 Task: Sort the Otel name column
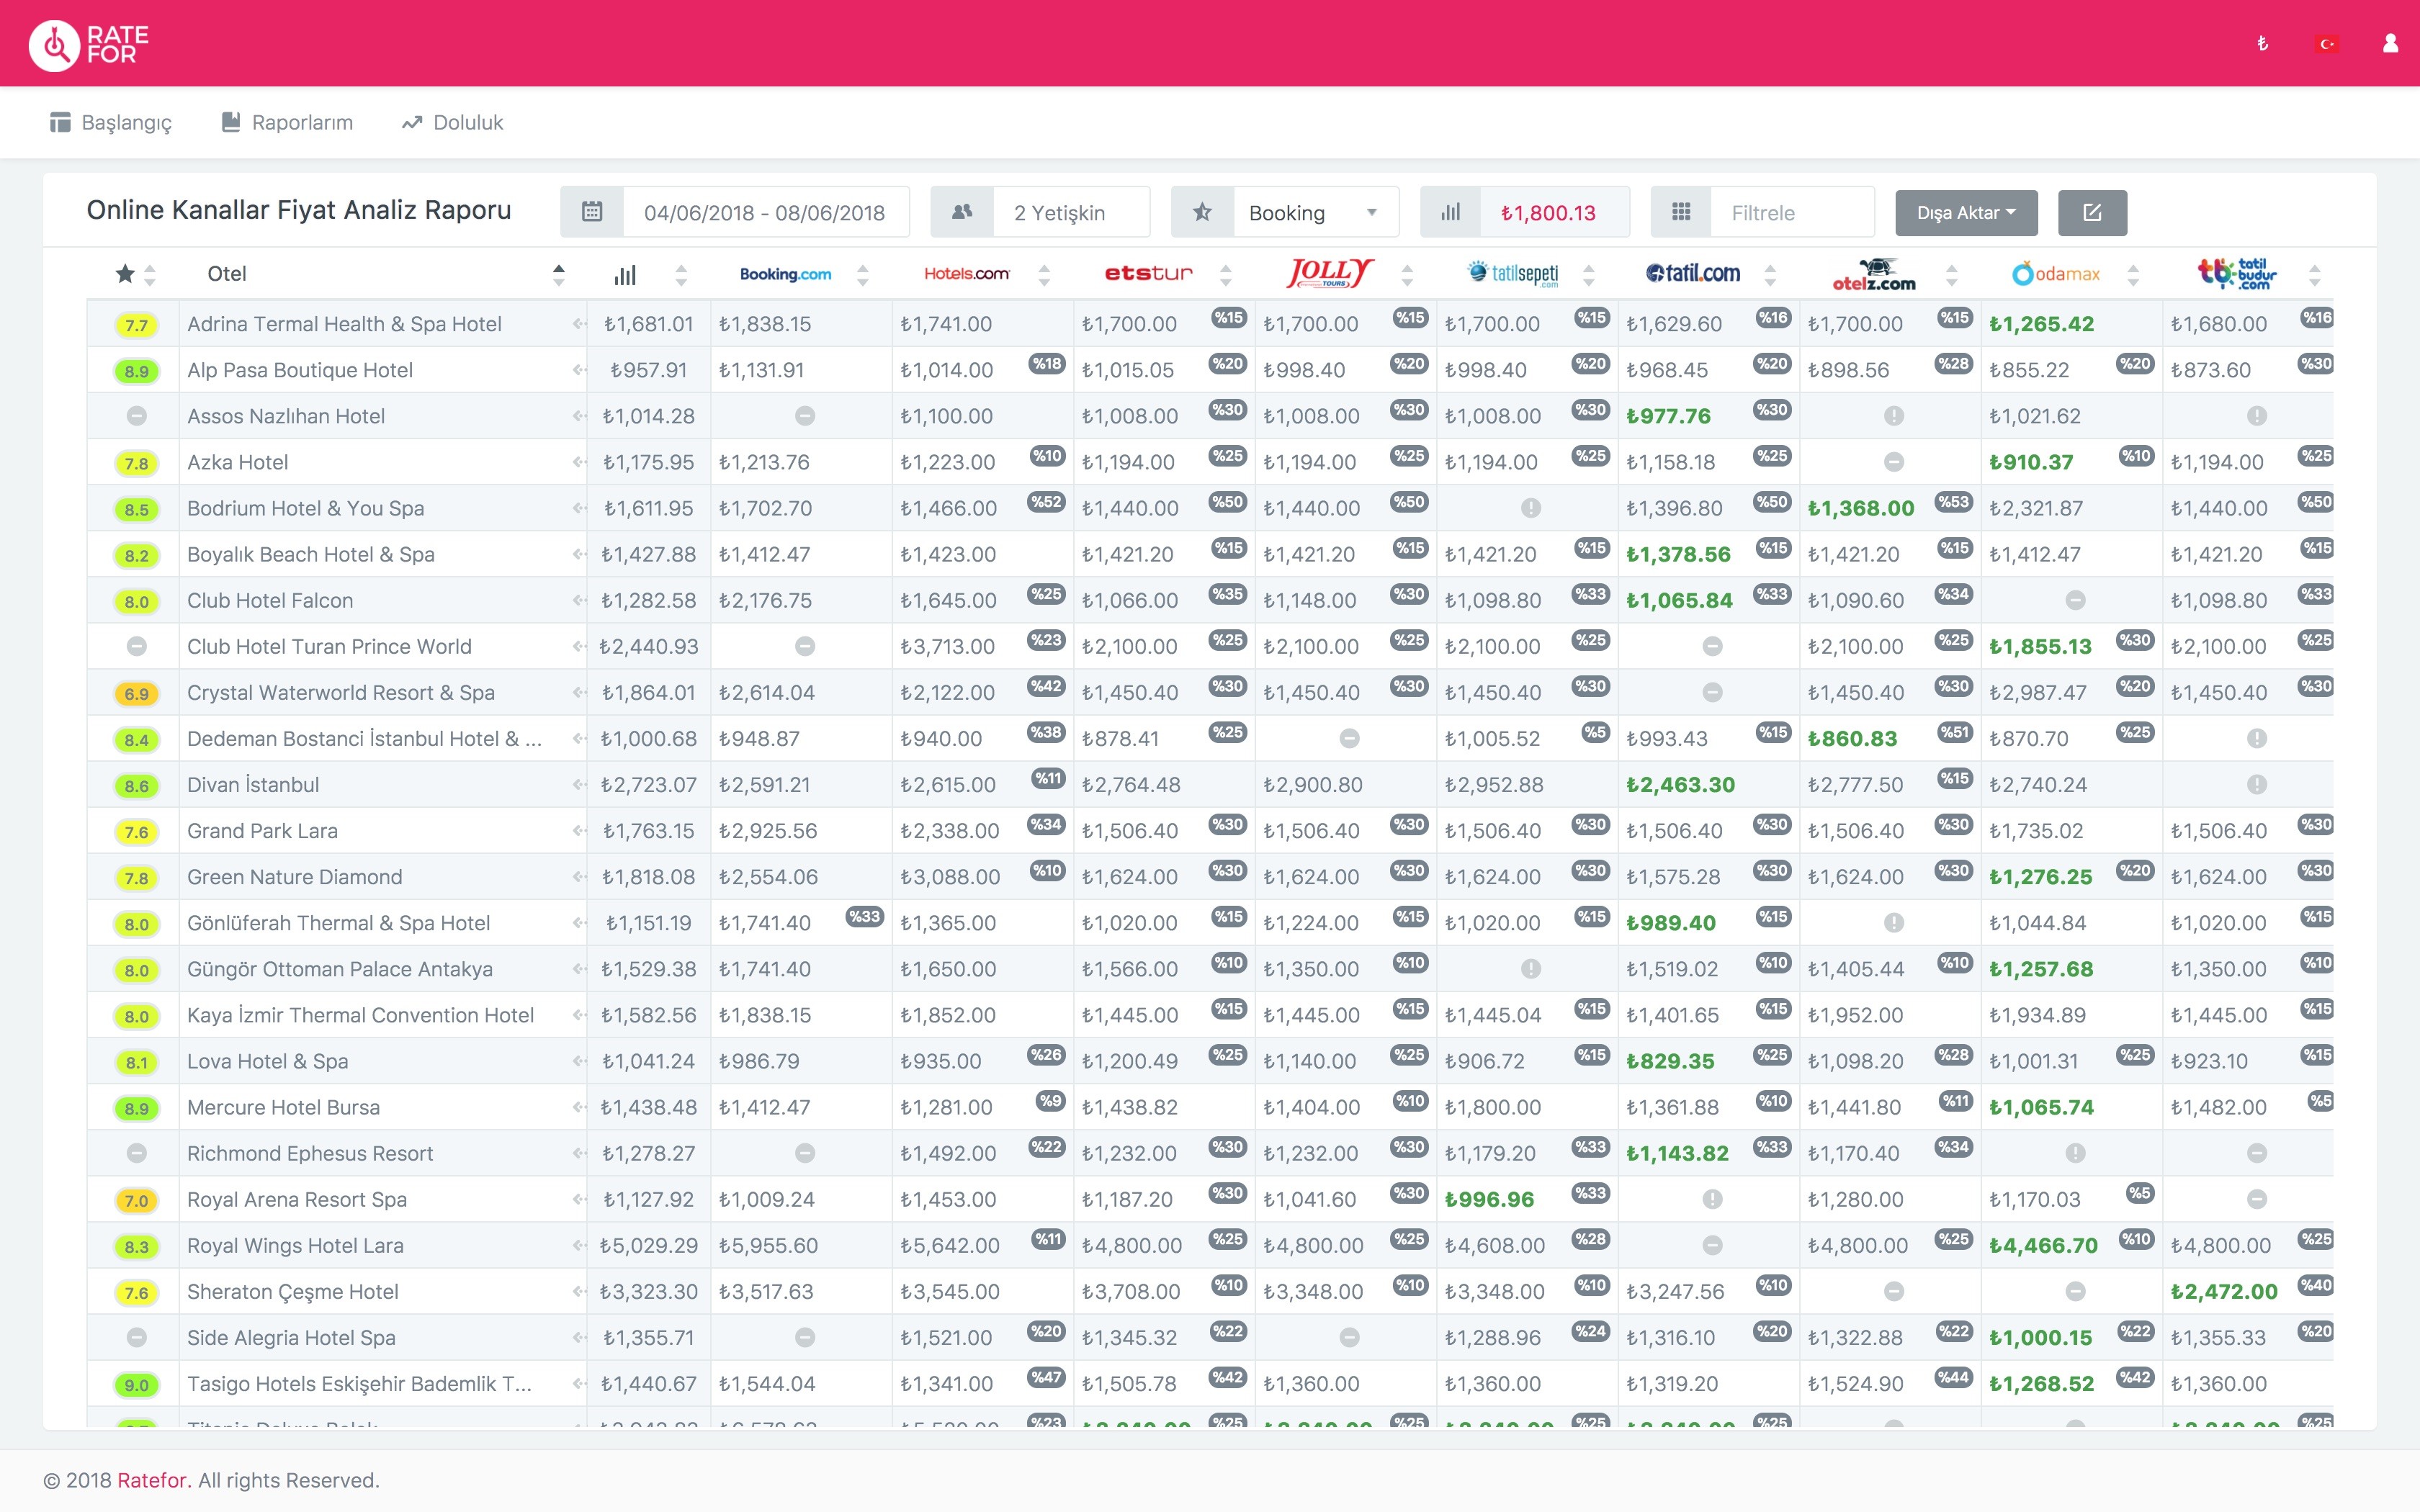(559, 274)
